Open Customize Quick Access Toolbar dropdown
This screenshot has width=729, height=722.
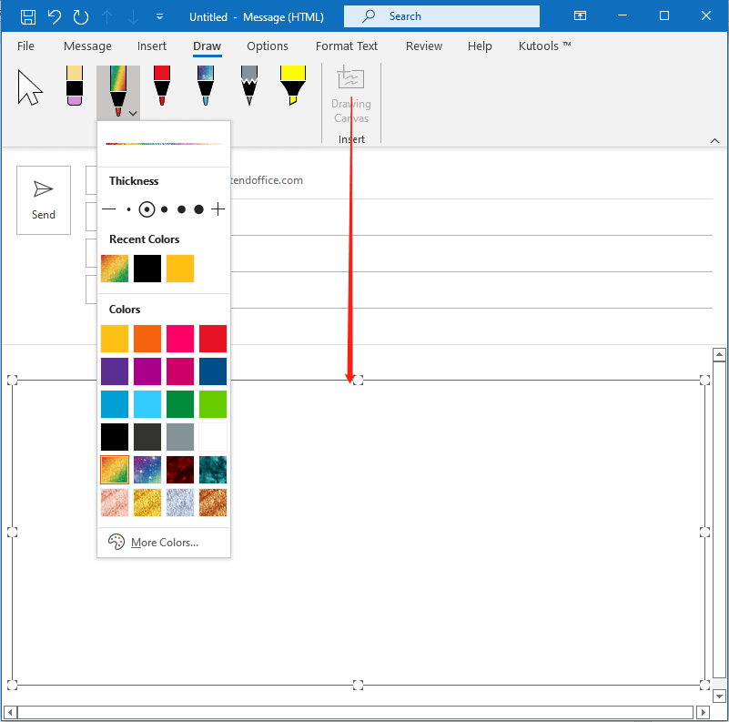160,16
